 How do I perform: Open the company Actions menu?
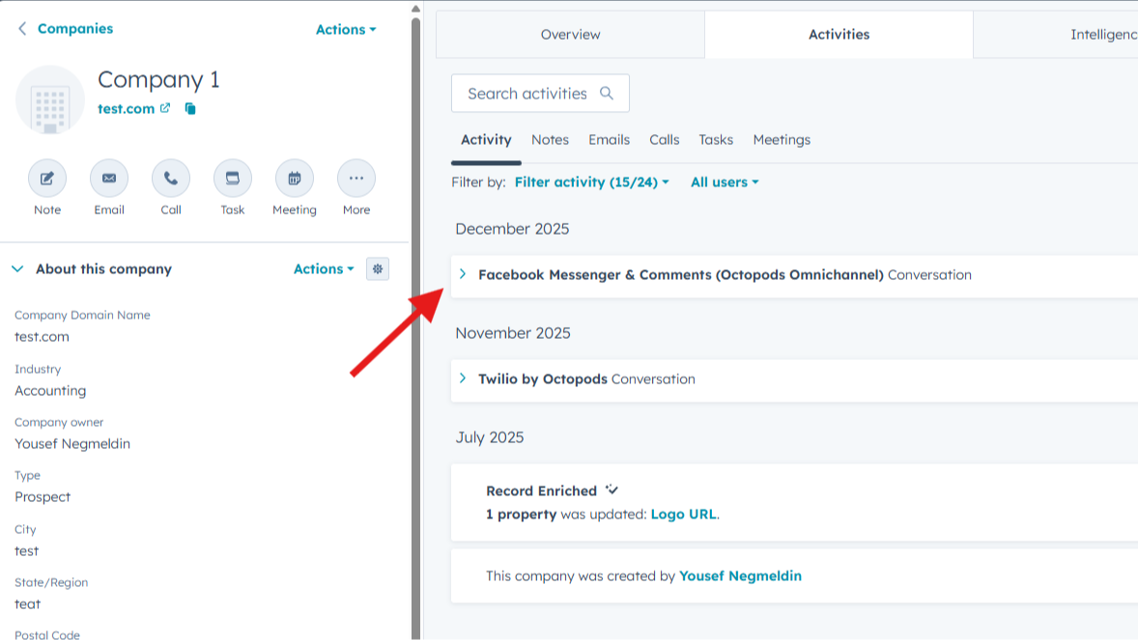click(x=346, y=29)
